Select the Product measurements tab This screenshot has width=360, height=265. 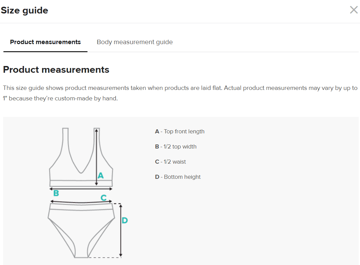click(45, 42)
